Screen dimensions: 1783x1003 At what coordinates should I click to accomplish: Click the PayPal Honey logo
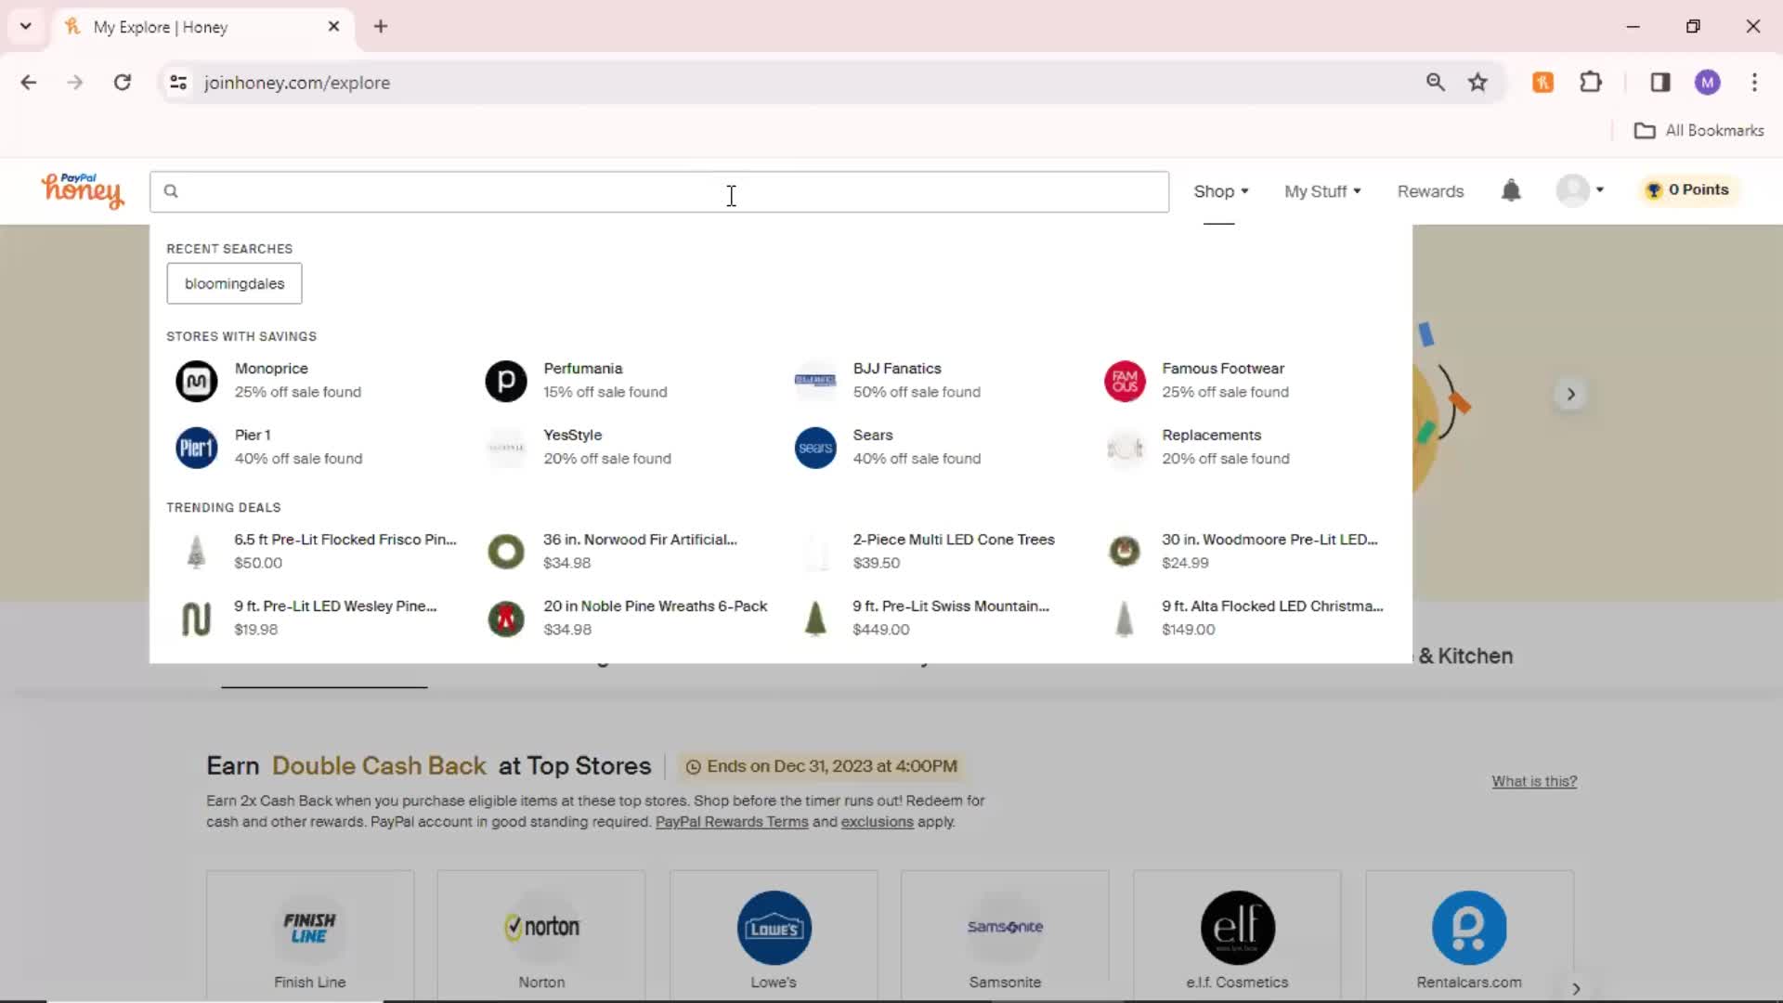[x=82, y=190]
